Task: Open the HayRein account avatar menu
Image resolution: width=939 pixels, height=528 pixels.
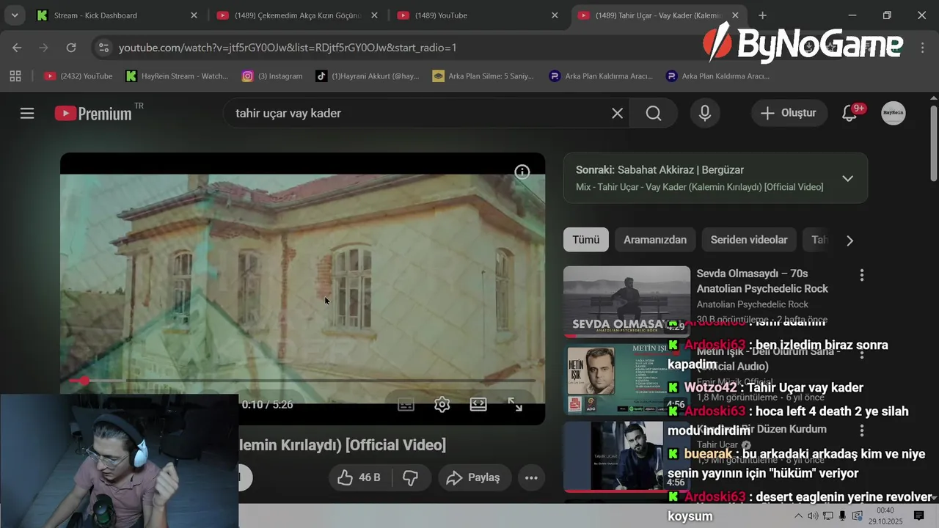Action: click(893, 113)
